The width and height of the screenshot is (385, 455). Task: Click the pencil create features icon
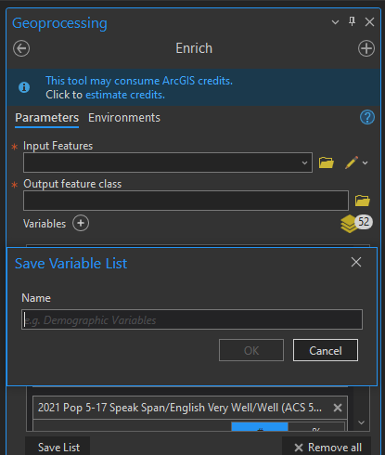(352, 162)
